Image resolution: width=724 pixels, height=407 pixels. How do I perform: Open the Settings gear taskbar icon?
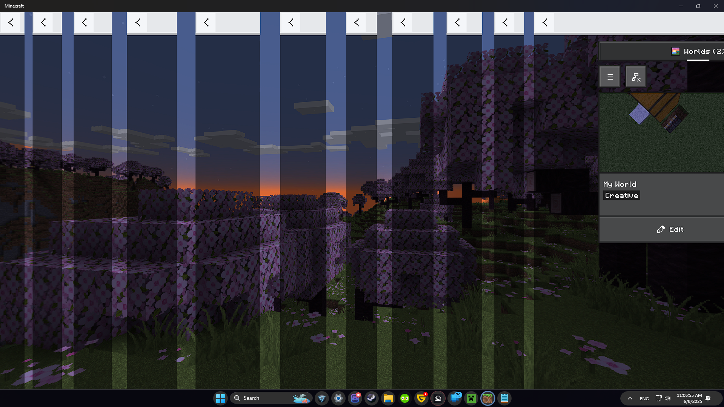pos(338,398)
